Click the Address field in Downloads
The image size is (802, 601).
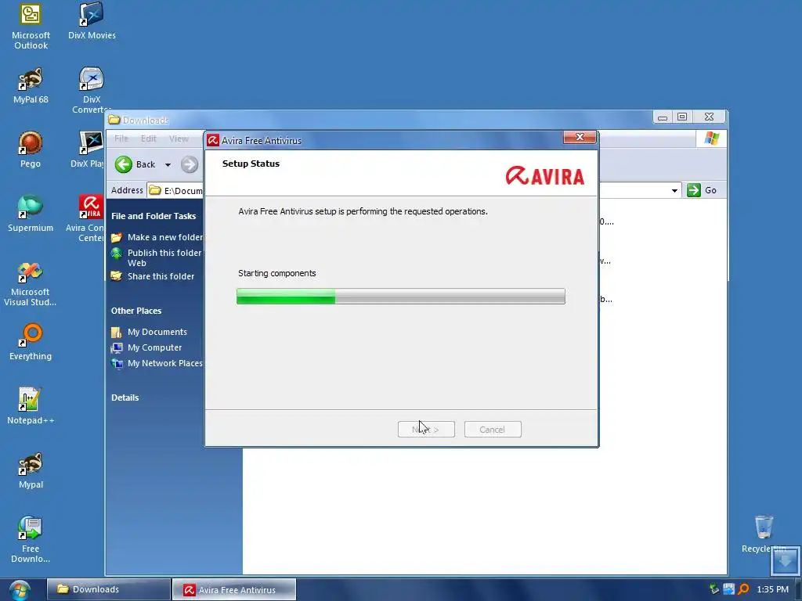tap(175, 191)
